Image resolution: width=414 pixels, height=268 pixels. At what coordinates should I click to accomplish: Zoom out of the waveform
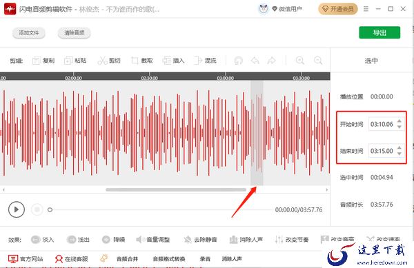pos(318,61)
